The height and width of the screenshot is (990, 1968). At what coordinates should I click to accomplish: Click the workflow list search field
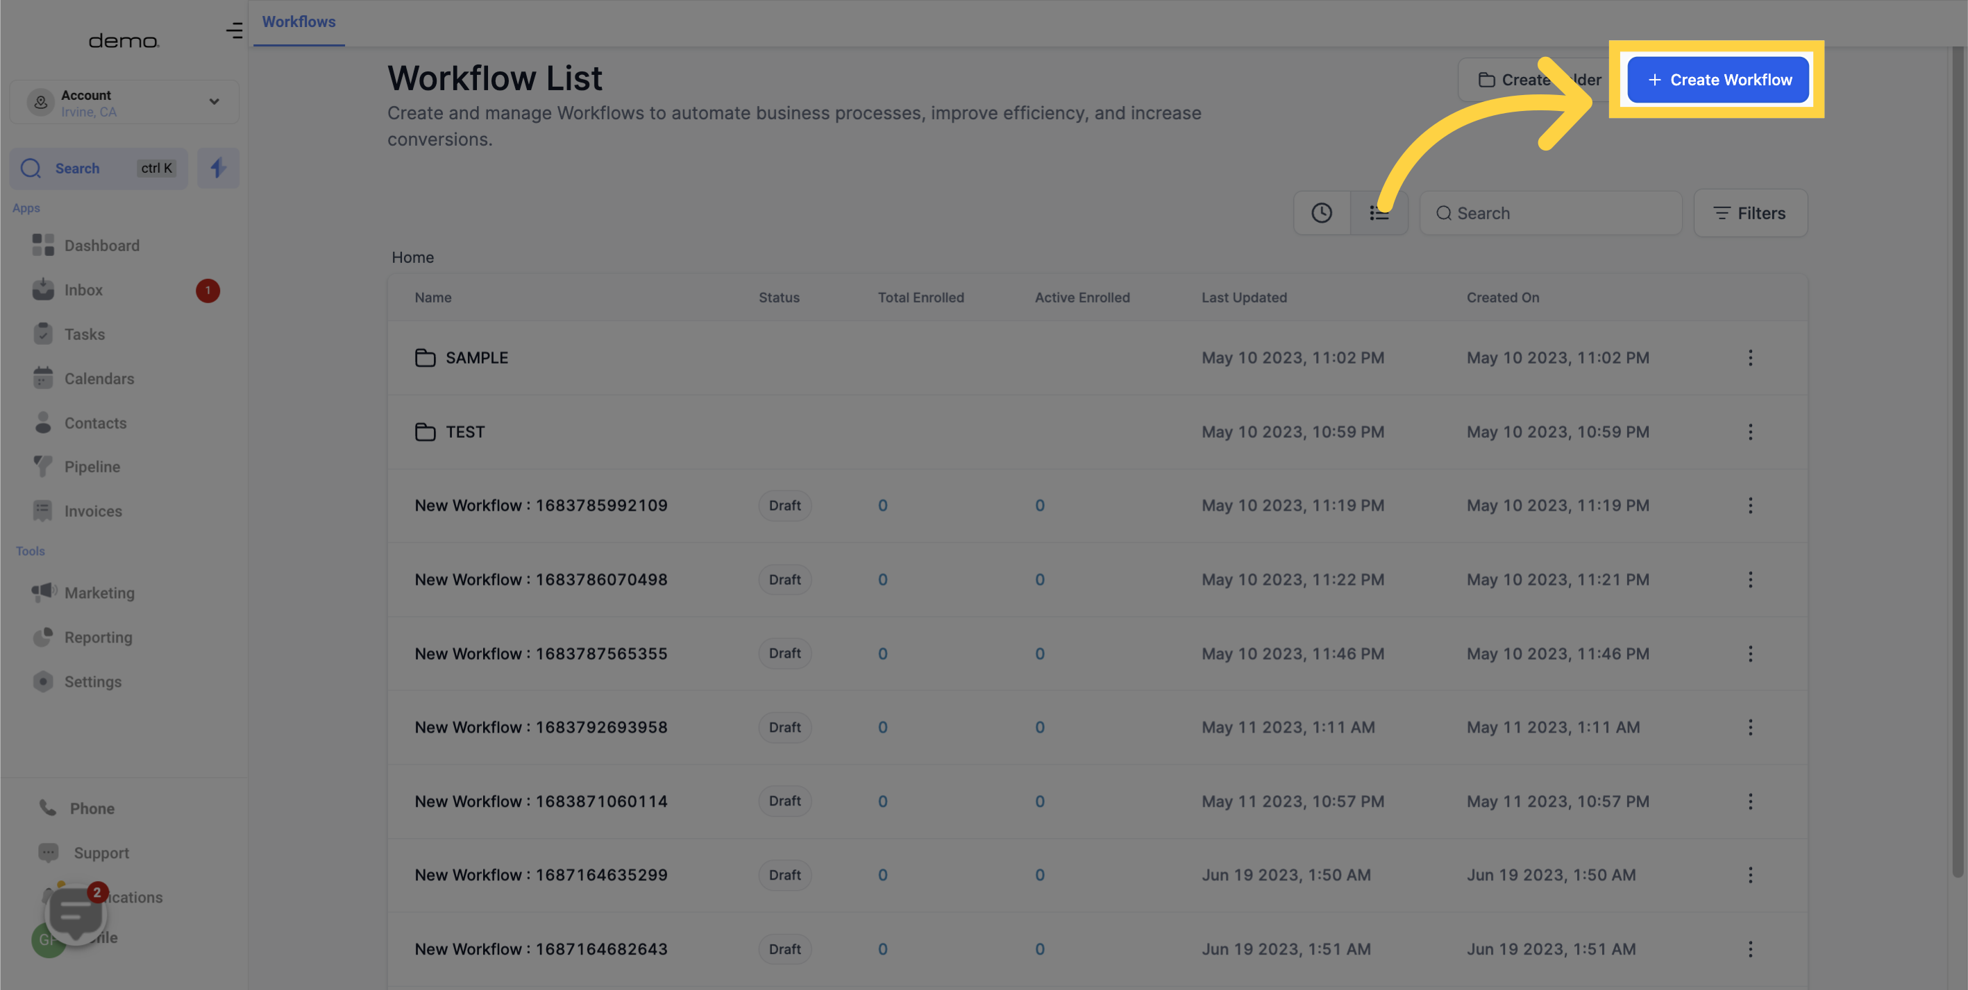[x=1550, y=213]
